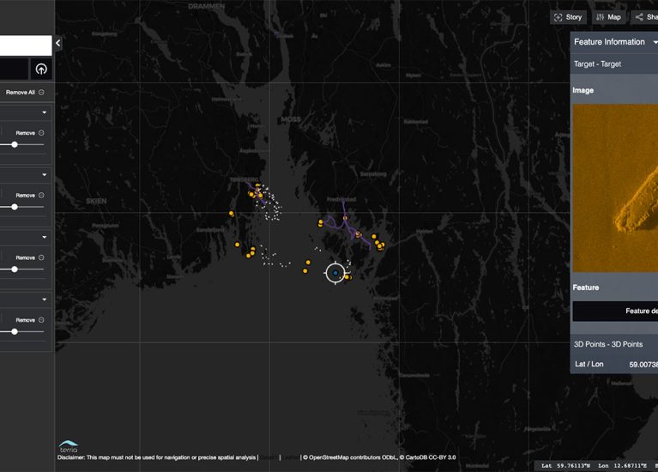Adjust the bottom layer opacity slider

(x=15, y=332)
